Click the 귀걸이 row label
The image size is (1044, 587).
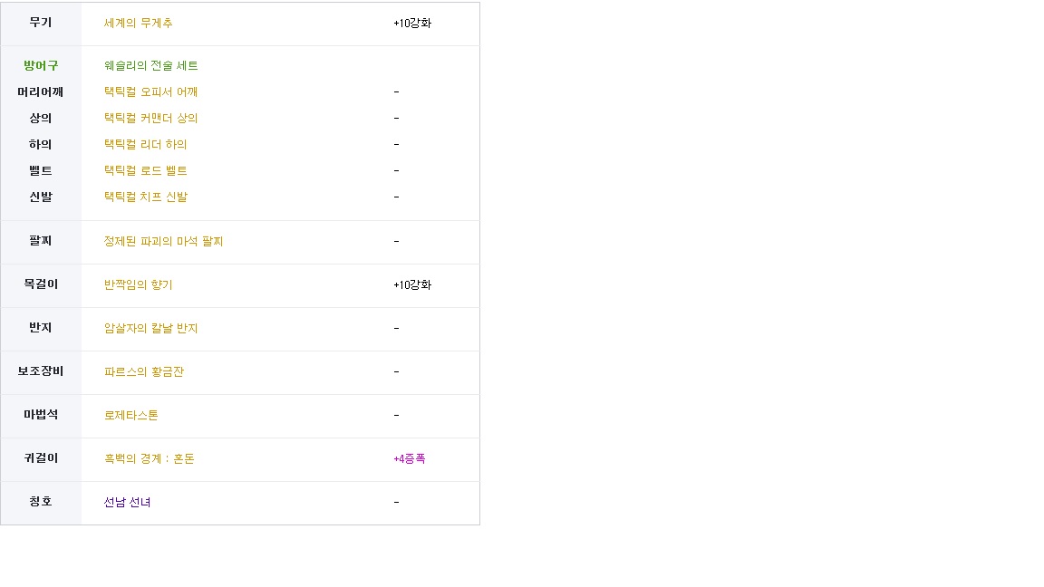(x=41, y=457)
